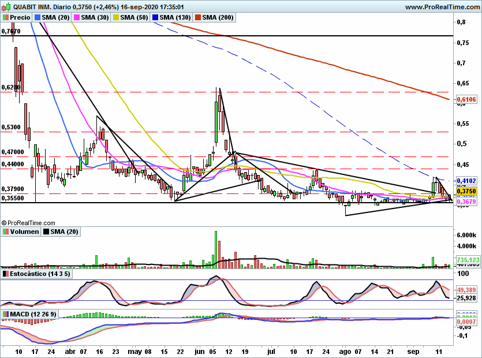Select the blue SMA (20) price legend
482x358 pixels.
pyautogui.click(x=52, y=17)
